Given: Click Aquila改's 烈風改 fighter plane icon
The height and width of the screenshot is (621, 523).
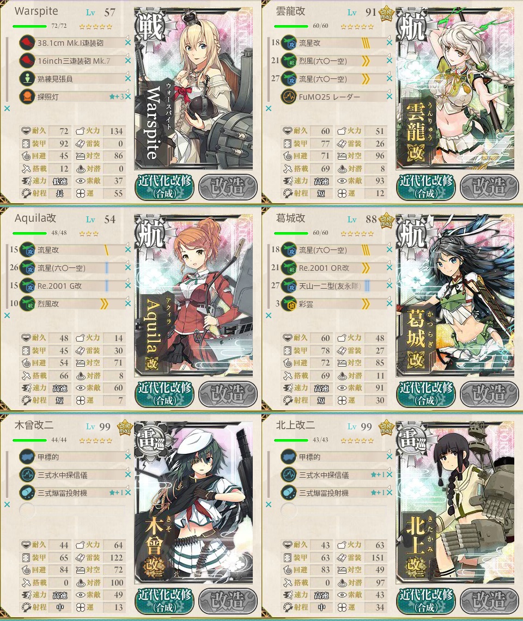Looking at the screenshot, I should pyautogui.click(x=27, y=304).
